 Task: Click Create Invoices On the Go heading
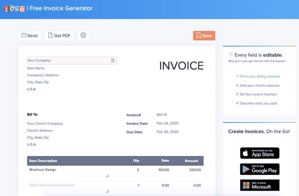(259, 131)
